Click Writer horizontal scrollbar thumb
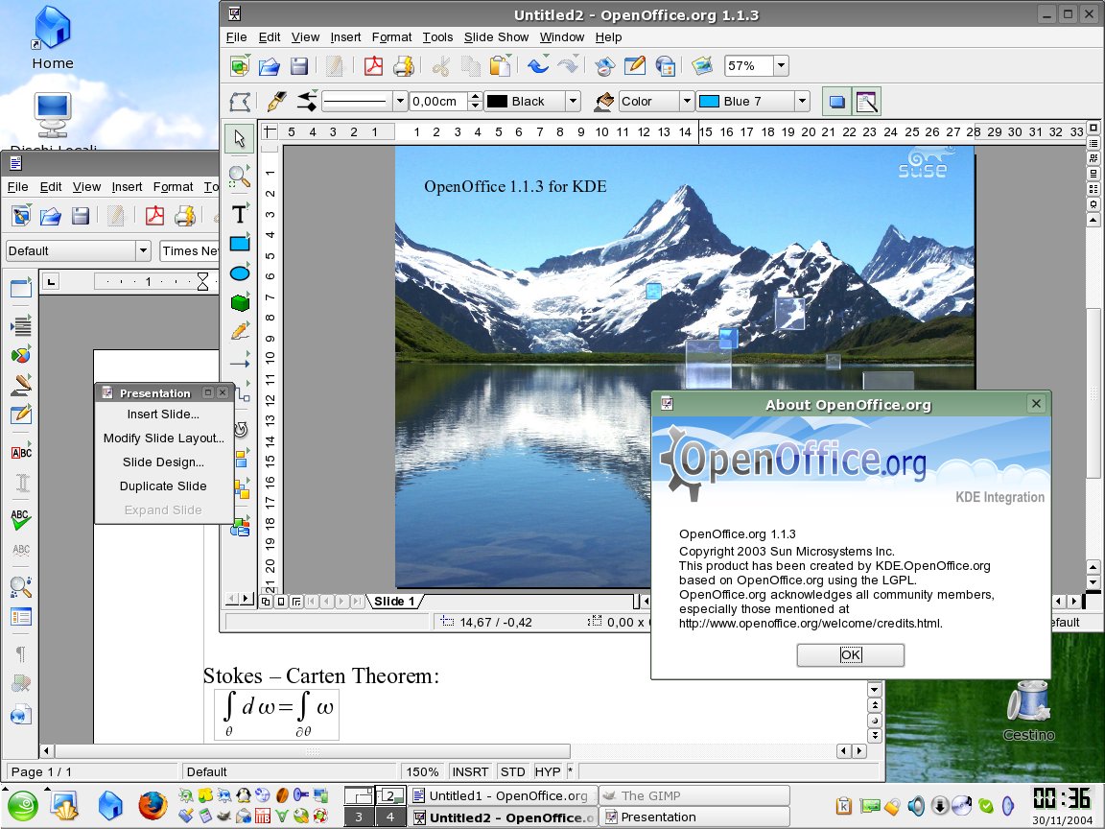The height and width of the screenshot is (829, 1105). point(313,751)
